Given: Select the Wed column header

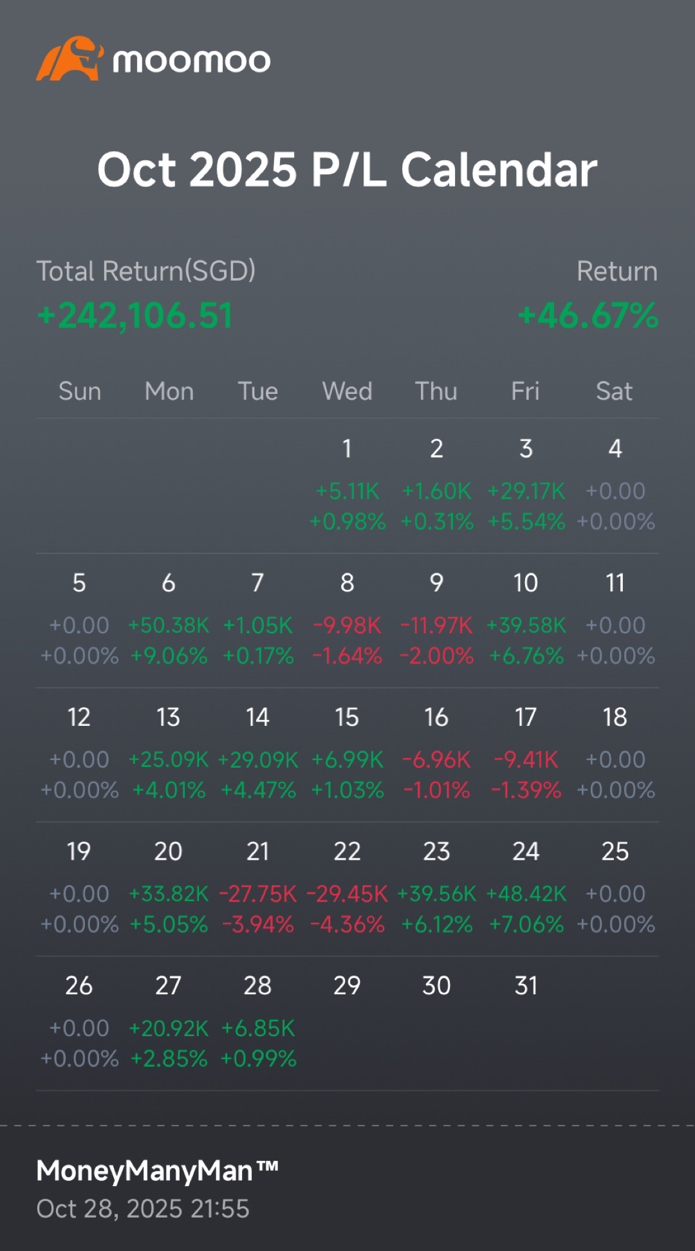Looking at the screenshot, I should point(347,391).
